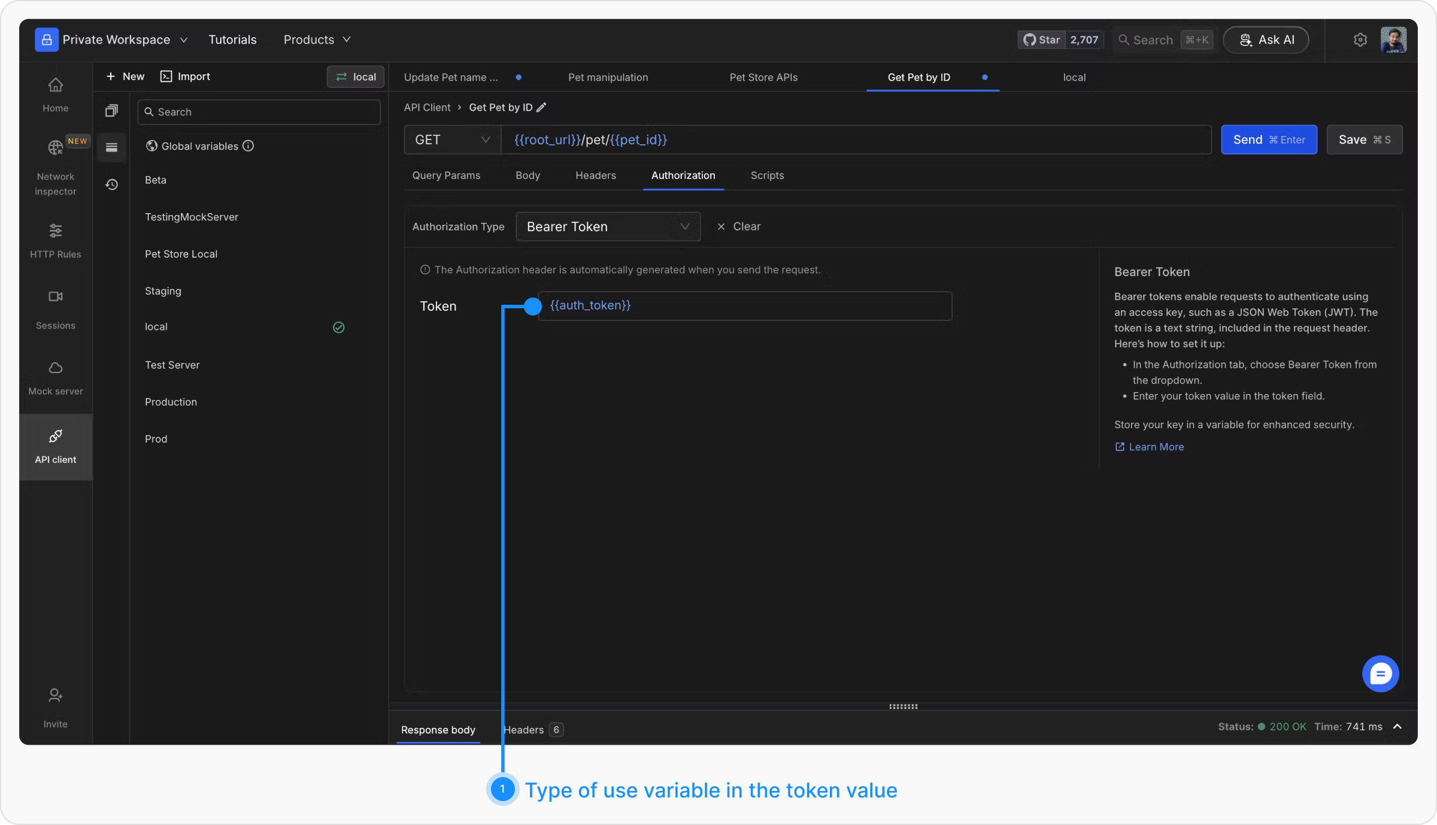Open the GET method dropdown
Screen dimensions: 1437x825
point(452,139)
